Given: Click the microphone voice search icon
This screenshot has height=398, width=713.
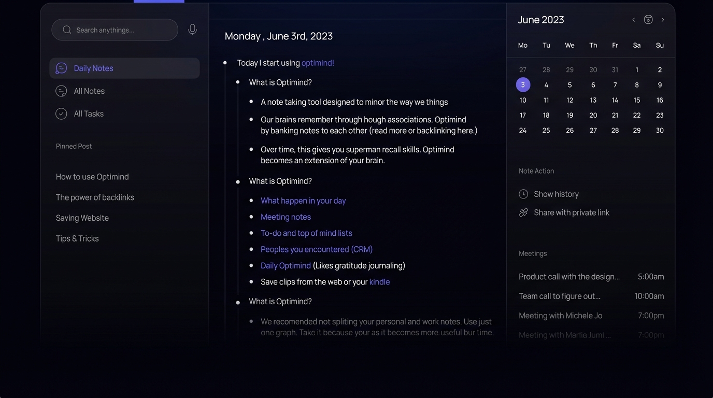Looking at the screenshot, I should tap(192, 30).
